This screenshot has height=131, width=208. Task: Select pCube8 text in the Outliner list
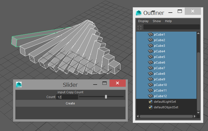159,74
